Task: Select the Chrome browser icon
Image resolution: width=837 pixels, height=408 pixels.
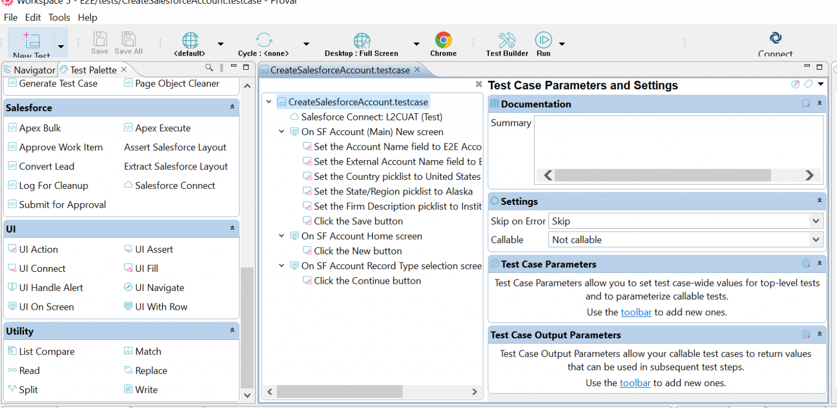Action: click(443, 40)
